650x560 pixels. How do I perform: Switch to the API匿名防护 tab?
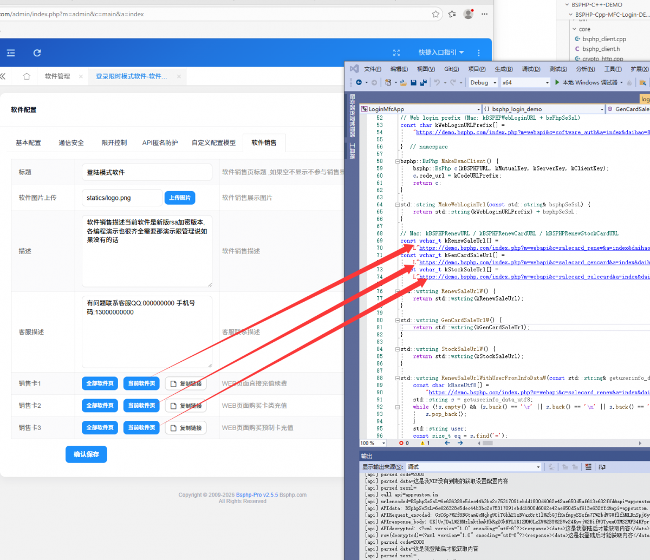click(160, 143)
